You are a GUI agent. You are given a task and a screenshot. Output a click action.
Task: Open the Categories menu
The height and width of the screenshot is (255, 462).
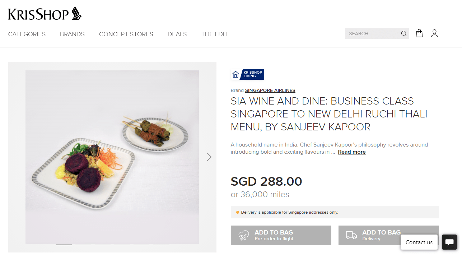point(27,34)
